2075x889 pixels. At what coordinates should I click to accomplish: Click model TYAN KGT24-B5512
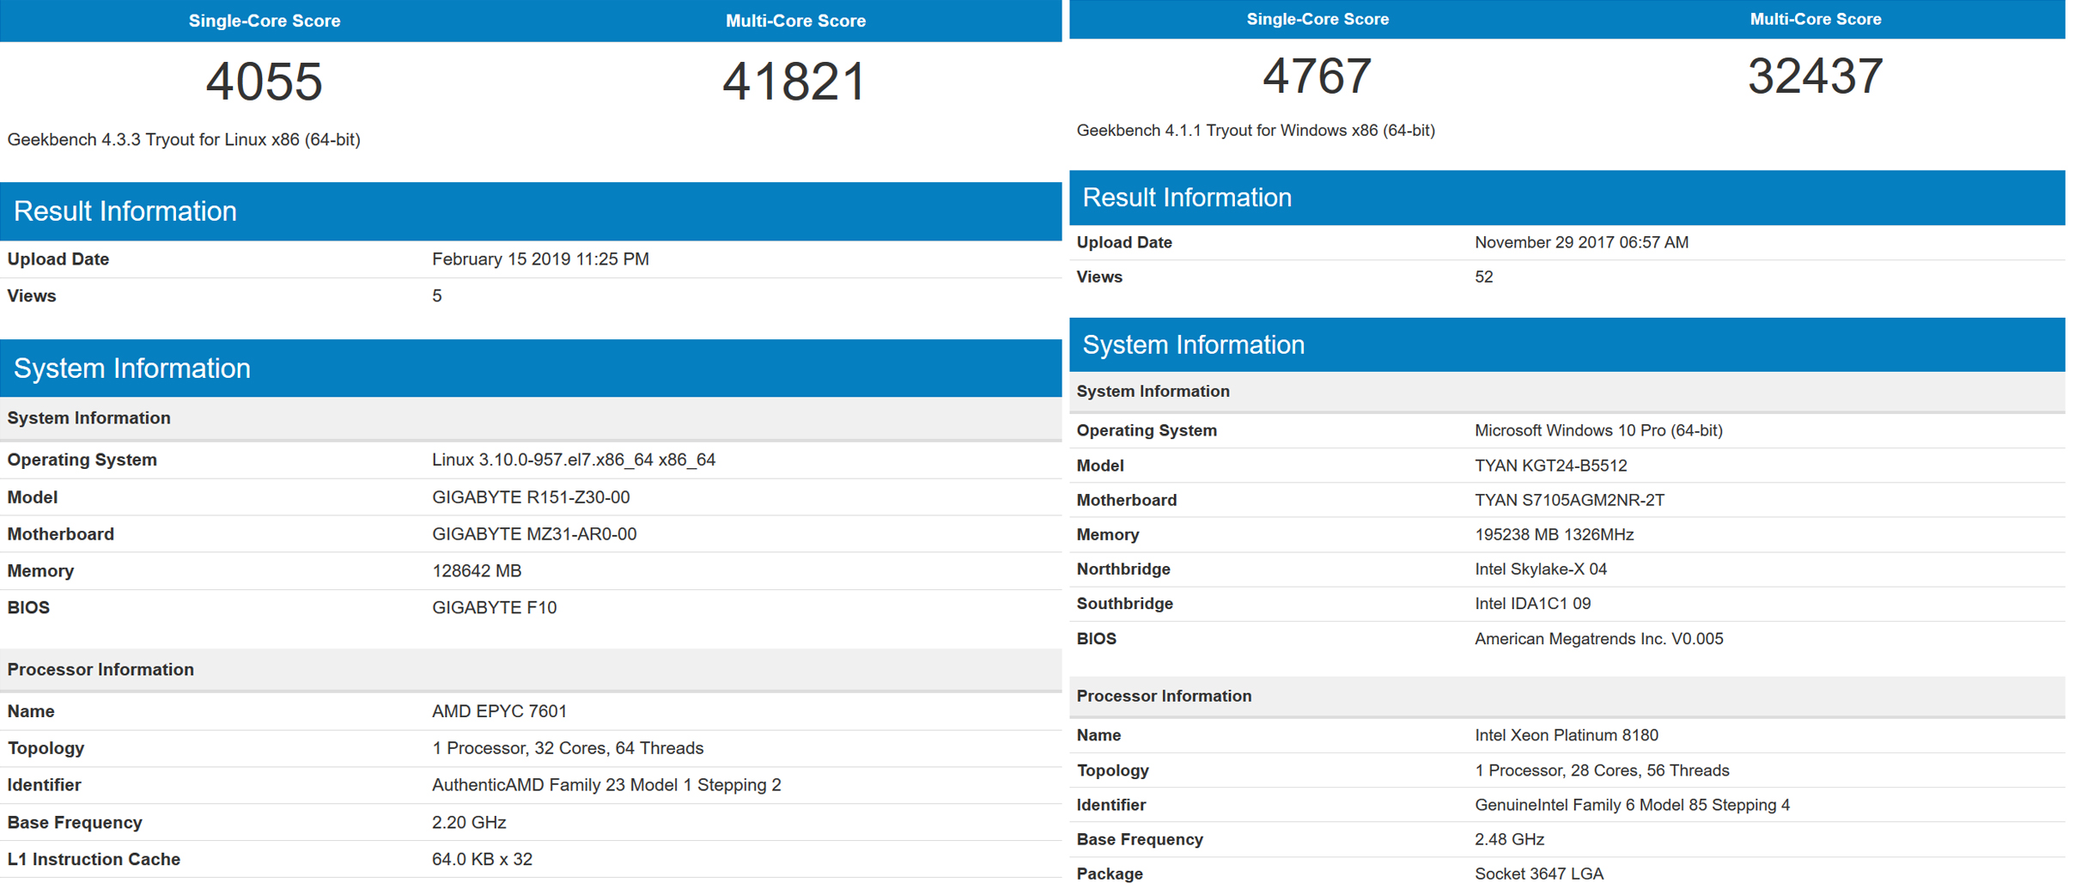pos(1550,466)
